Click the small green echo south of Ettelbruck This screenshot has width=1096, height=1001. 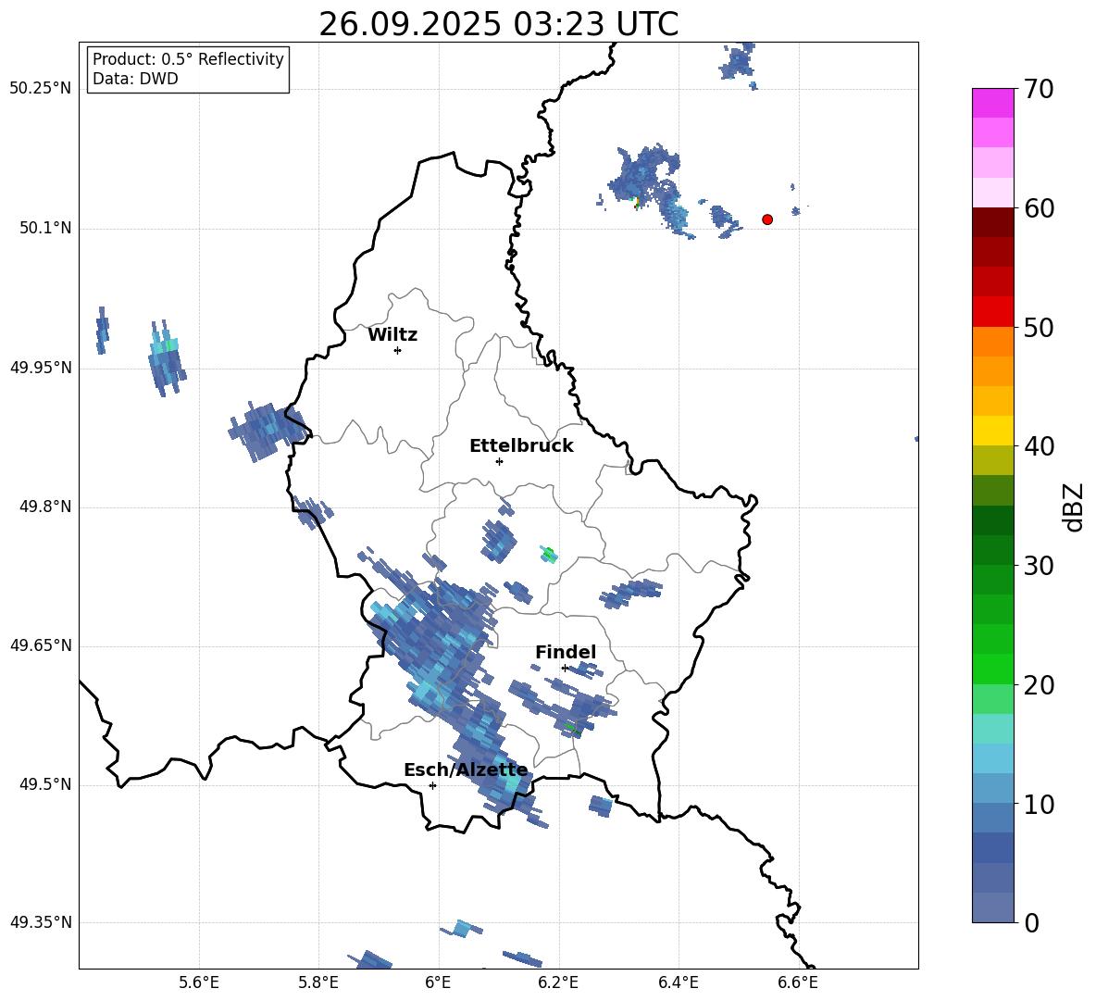click(x=550, y=555)
